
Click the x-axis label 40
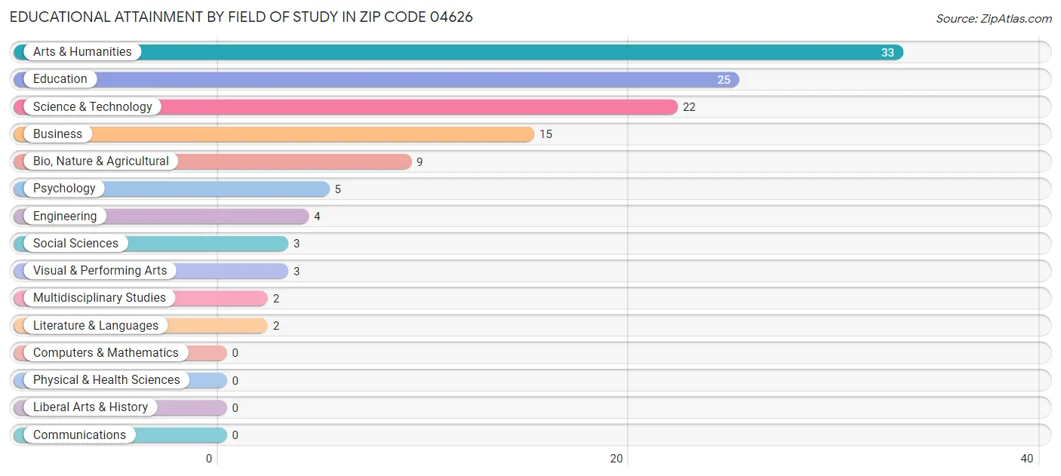(x=1027, y=459)
